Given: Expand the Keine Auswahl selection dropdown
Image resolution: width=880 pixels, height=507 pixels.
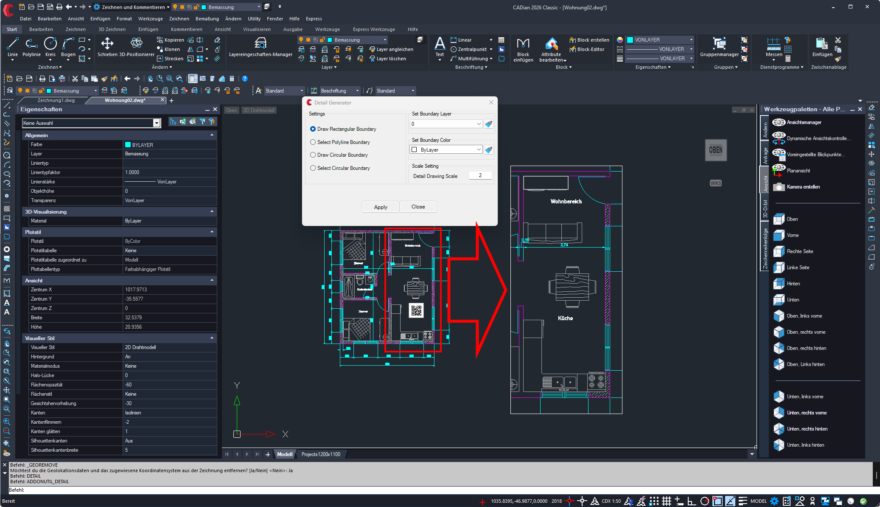Looking at the screenshot, I should click(157, 123).
